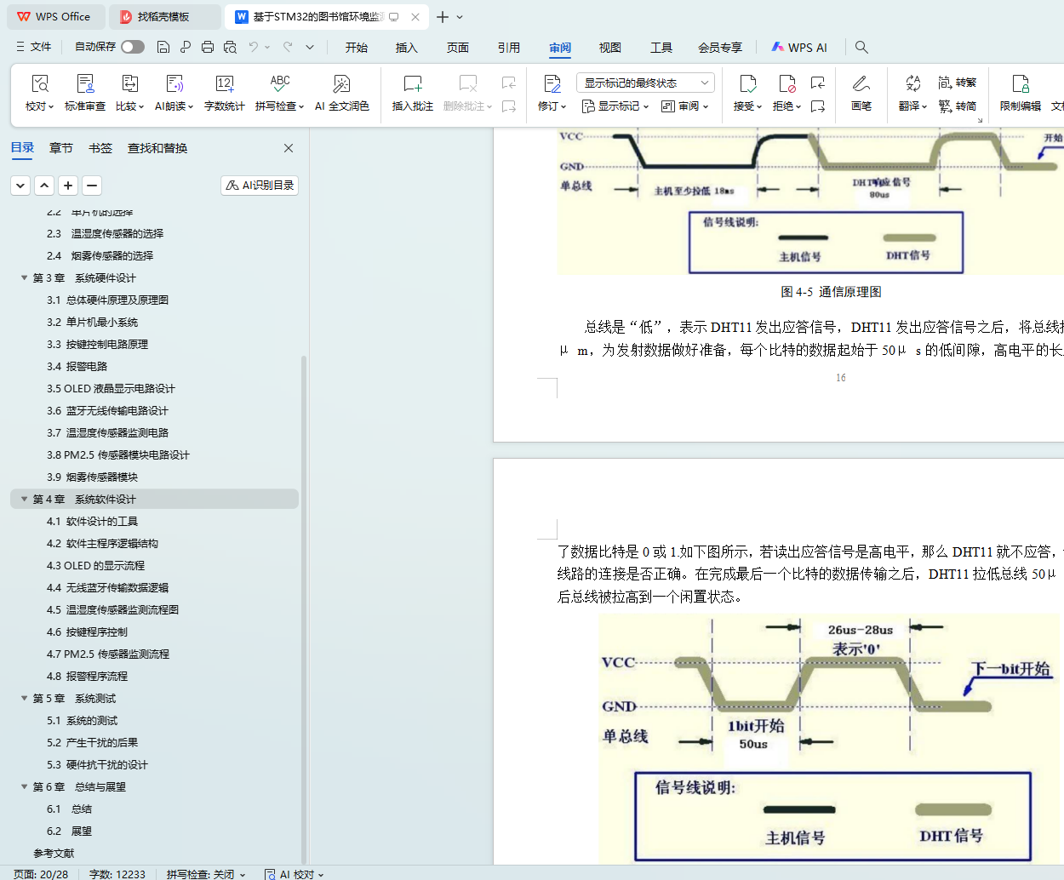This screenshot has height=880, width=1064.
Task: Click the AI识别目录 button
Action: (260, 186)
